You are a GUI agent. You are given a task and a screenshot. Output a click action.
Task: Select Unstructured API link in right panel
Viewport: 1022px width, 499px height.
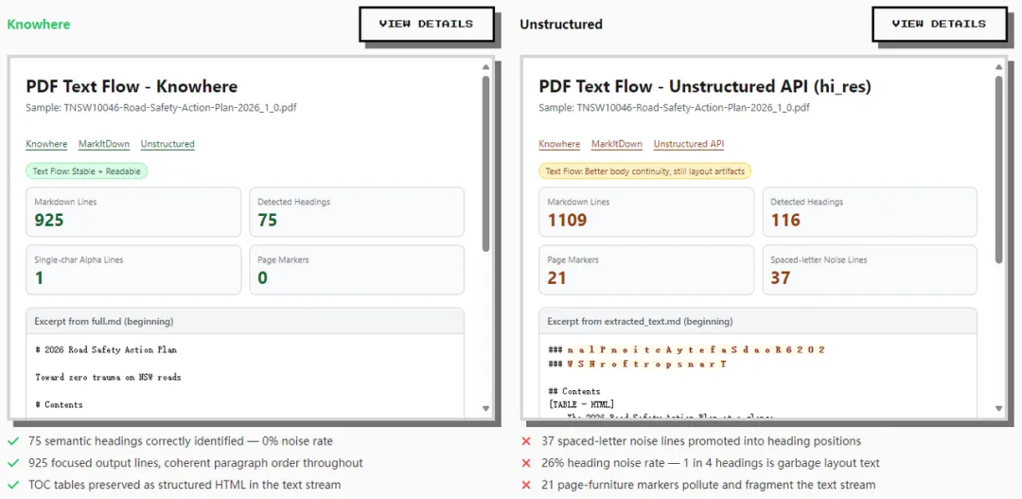coord(688,144)
